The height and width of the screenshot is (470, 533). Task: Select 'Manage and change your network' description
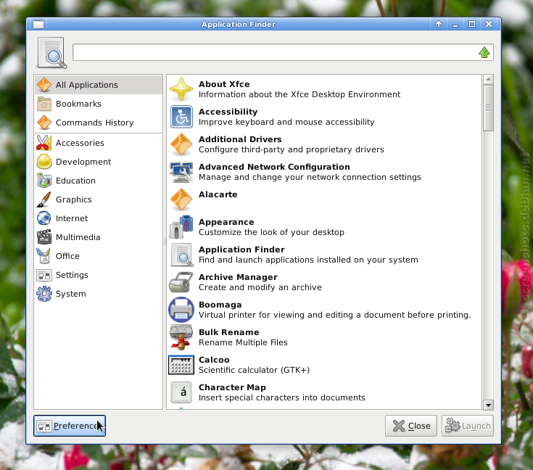click(310, 177)
